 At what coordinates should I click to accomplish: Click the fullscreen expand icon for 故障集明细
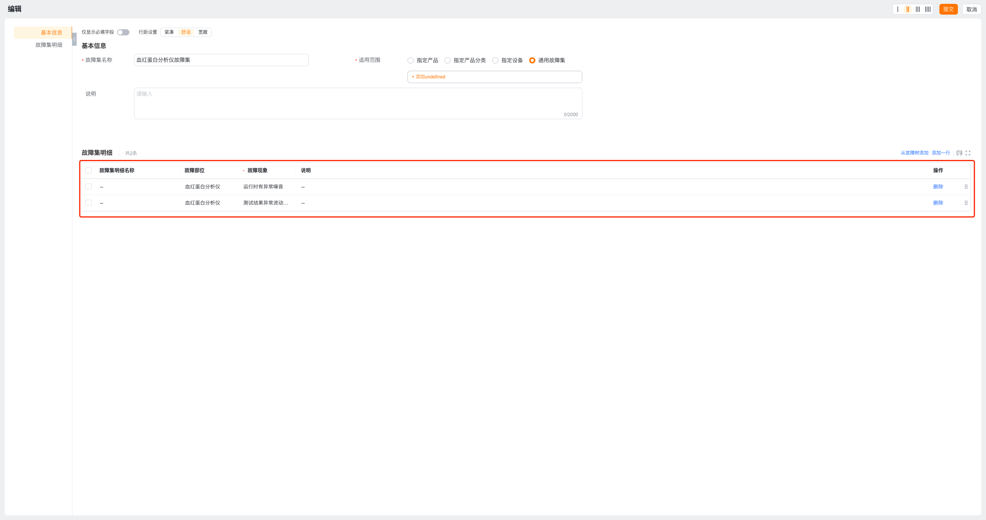(x=968, y=153)
